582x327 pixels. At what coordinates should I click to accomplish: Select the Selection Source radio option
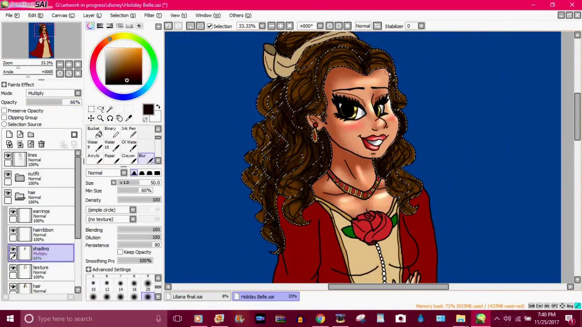(x=4, y=124)
